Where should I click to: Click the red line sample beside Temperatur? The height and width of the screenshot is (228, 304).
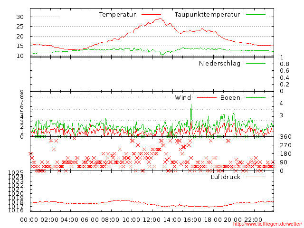point(151,15)
